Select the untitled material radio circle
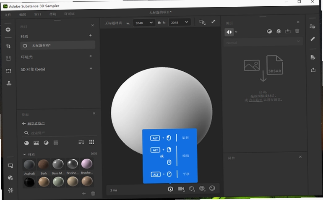The width and height of the screenshot is (323, 200). coord(25,46)
